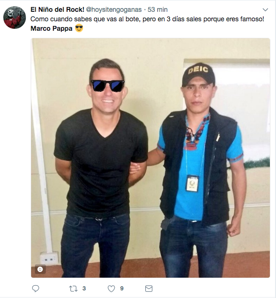
Task: Click the retweet count of 3
Action: (x=84, y=289)
